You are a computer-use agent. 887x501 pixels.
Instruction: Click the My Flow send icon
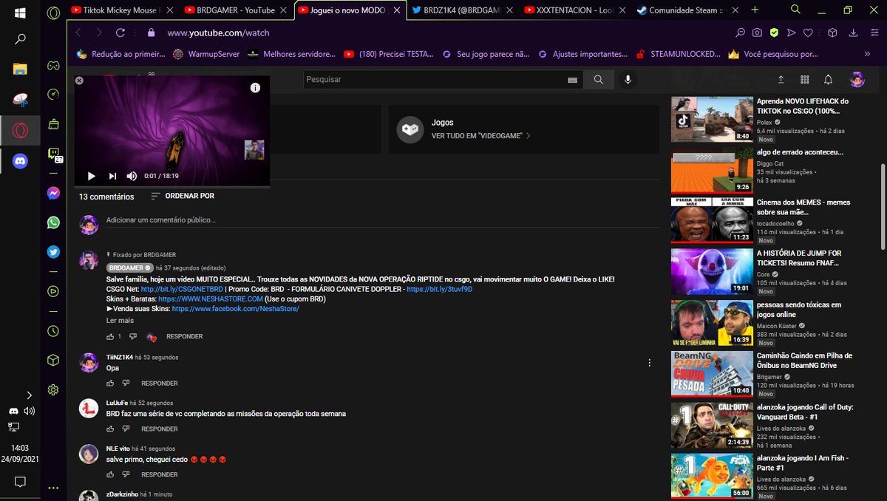tap(791, 33)
